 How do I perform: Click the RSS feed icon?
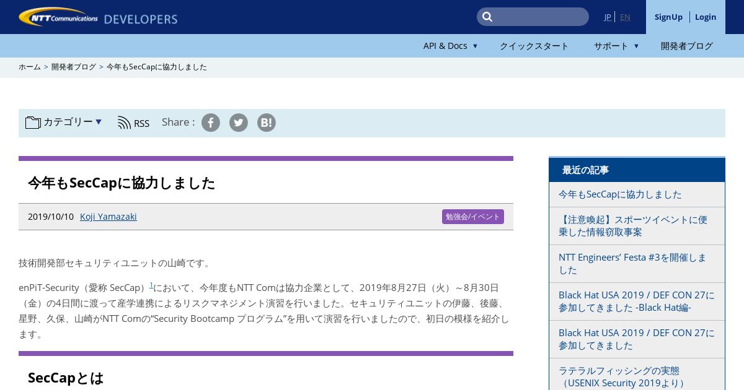124,123
